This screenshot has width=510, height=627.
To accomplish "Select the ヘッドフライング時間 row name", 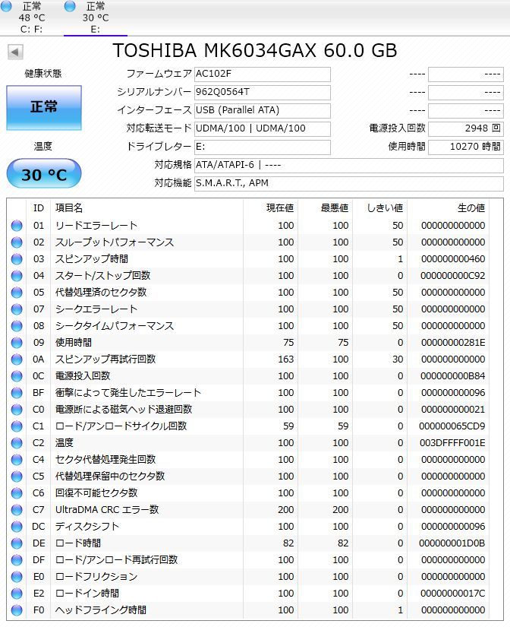I will click(101, 610).
